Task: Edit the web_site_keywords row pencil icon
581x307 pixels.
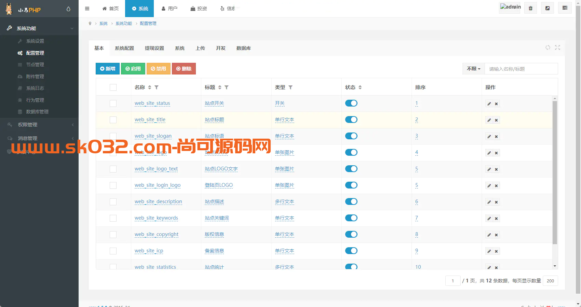Action: (489, 219)
